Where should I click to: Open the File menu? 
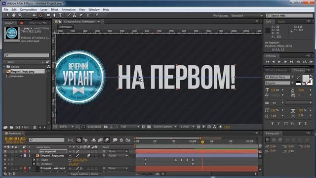pos(6,9)
